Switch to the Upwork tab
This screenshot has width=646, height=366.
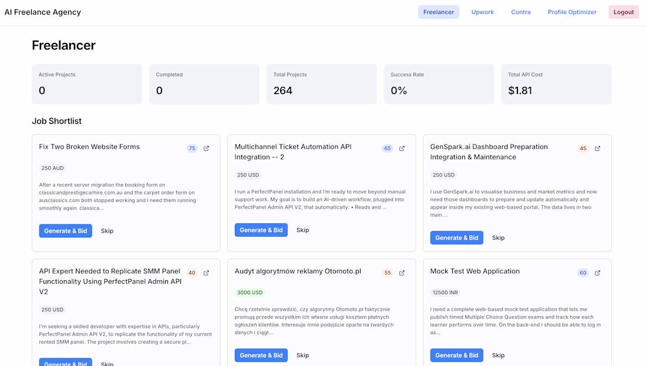point(482,12)
